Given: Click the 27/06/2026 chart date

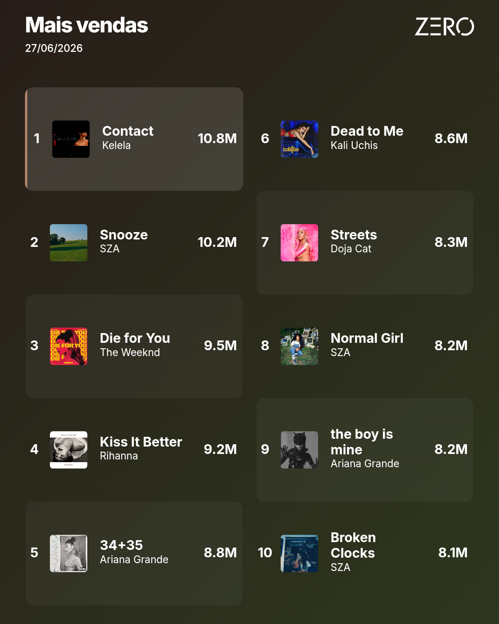Looking at the screenshot, I should tap(54, 48).
